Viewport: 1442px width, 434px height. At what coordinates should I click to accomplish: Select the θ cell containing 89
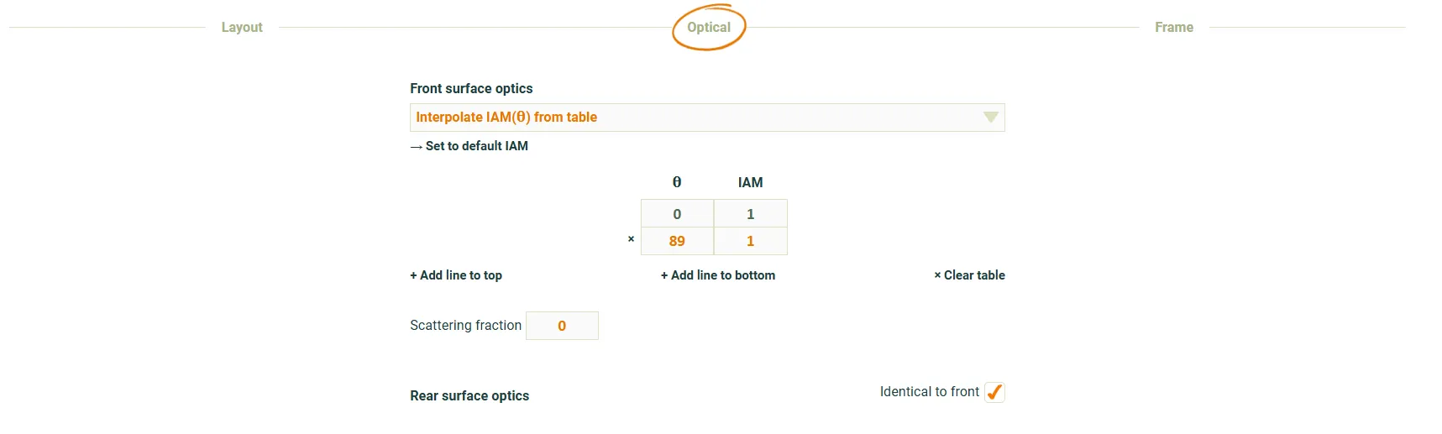tap(677, 241)
